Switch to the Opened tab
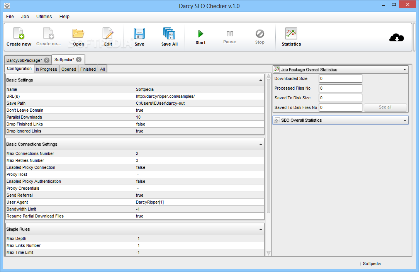The width and height of the screenshot is (419, 272). pos(69,69)
